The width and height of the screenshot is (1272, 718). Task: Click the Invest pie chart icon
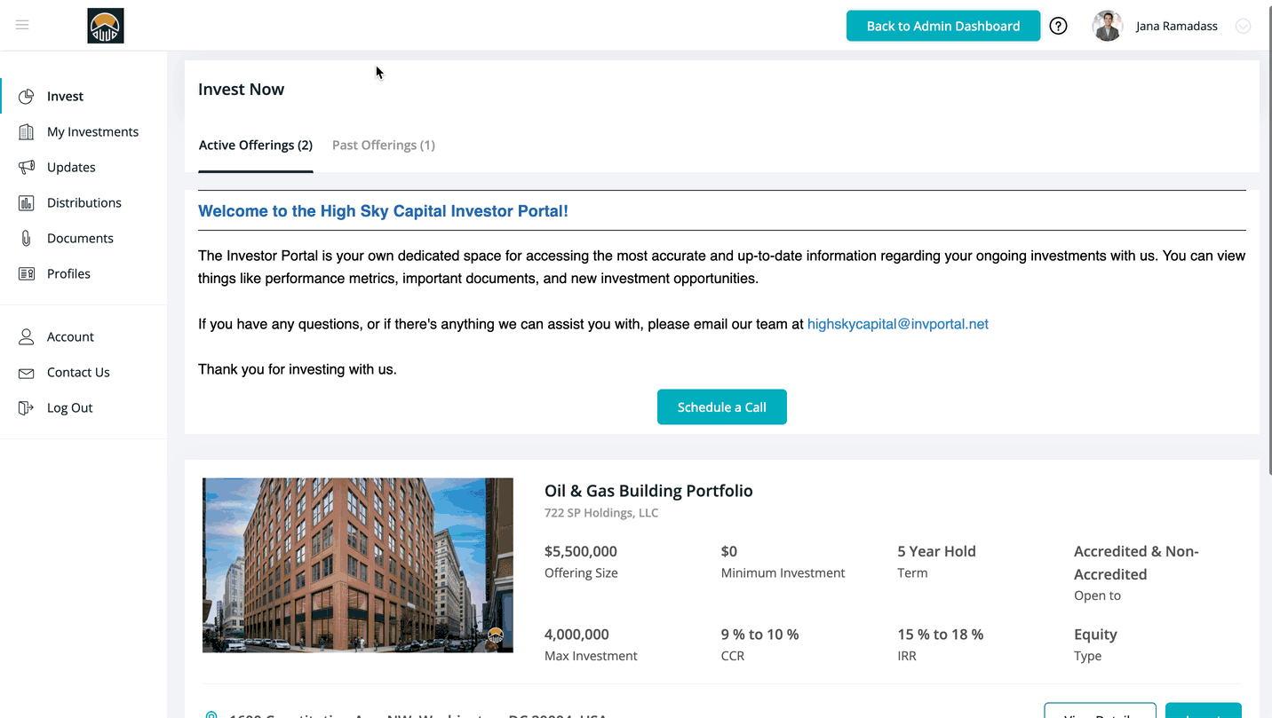pyautogui.click(x=27, y=96)
